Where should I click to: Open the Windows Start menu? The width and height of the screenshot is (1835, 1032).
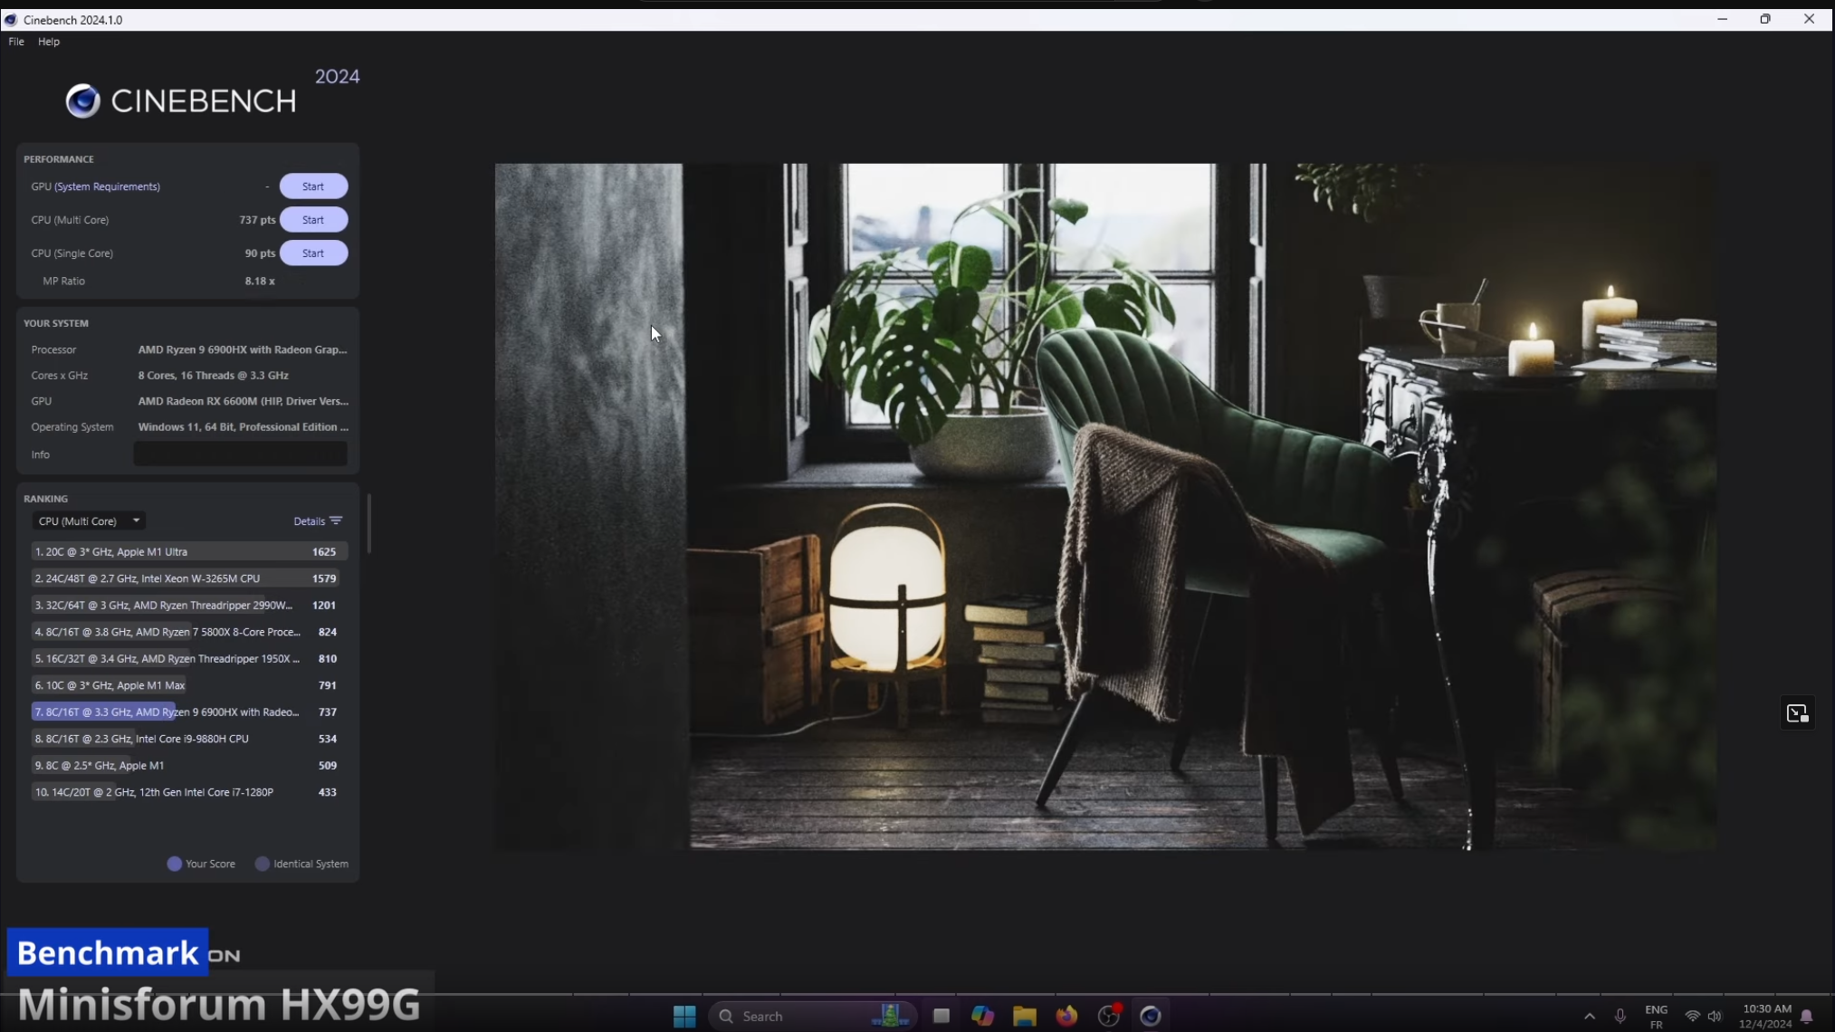[x=684, y=1016]
